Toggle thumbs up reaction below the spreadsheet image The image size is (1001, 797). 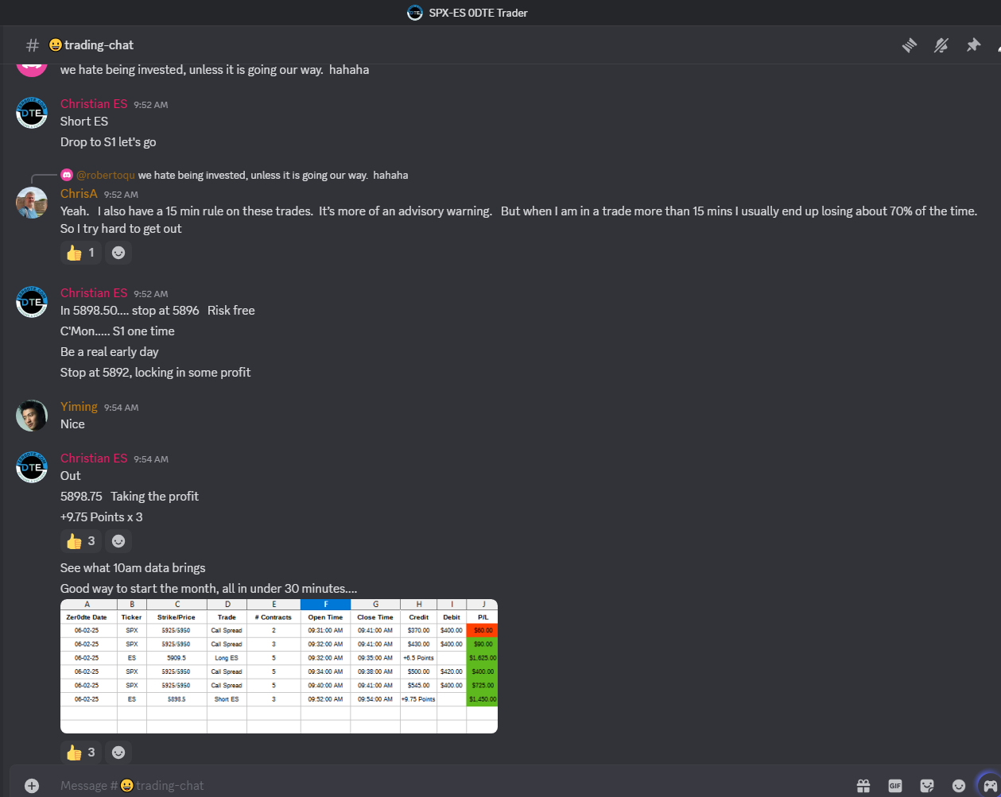pyautogui.click(x=81, y=752)
